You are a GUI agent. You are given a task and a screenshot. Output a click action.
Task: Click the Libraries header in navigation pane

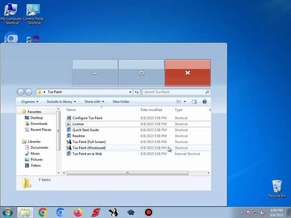[34, 142]
